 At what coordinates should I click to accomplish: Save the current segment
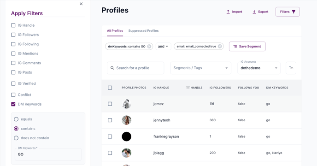pos(247,47)
